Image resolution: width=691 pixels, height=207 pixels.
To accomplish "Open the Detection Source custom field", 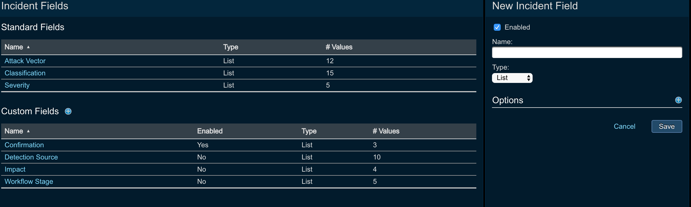I will pos(31,157).
